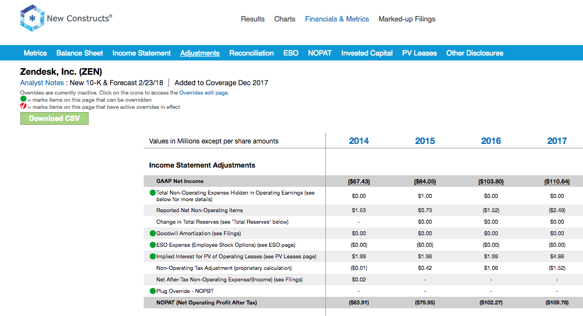Click green override dot for Plug Override - NOPBT
Screen dimensions: 583x316
[x=152, y=291]
